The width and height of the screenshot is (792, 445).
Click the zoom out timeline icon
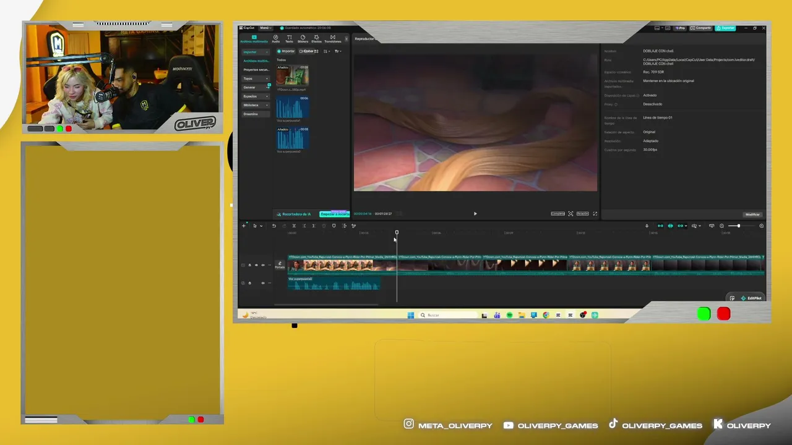(x=721, y=226)
